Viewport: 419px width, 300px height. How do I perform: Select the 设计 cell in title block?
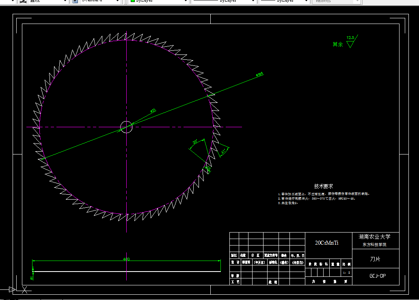pyautogui.click(x=235, y=262)
